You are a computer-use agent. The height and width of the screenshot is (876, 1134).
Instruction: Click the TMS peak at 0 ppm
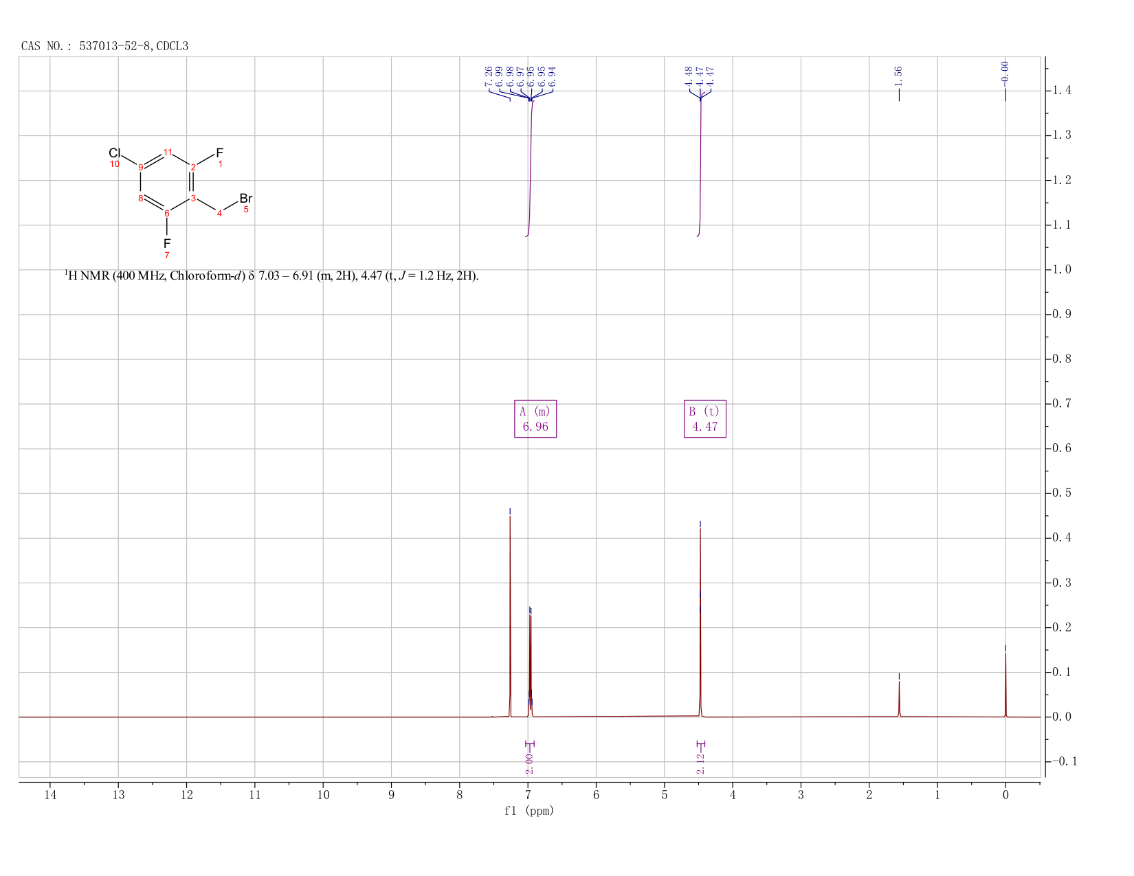click(1005, 686)
